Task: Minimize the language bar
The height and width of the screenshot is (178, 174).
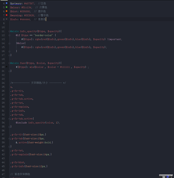Action: point(171,176)
